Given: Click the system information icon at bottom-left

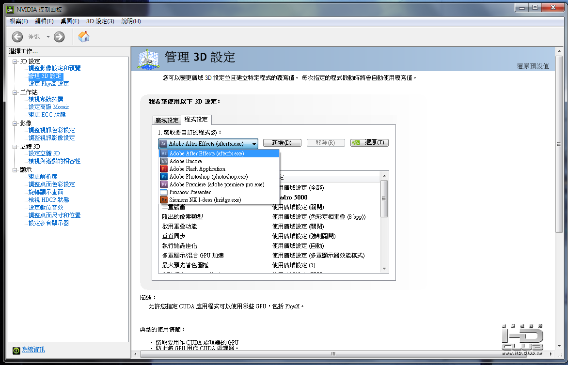Looking at the screenshot, I should point(16,350).
